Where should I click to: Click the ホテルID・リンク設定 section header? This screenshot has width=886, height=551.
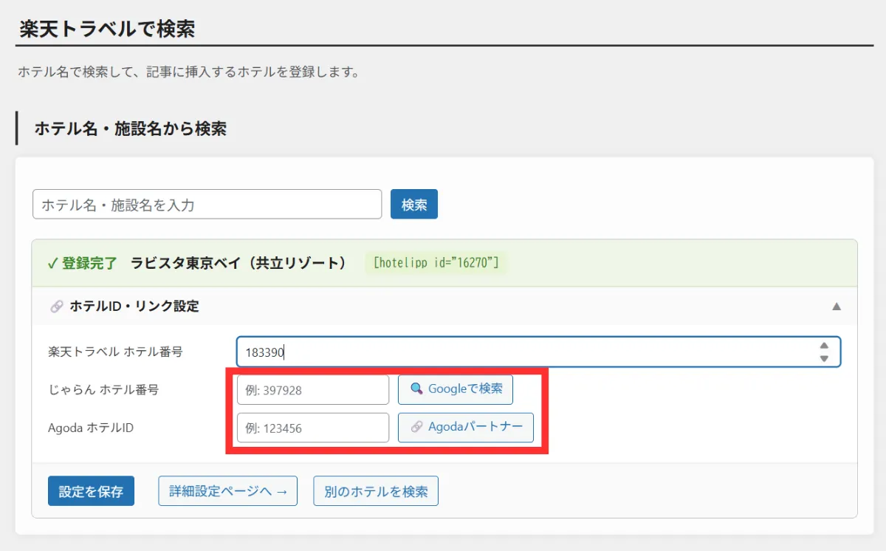tap(444, 306)
